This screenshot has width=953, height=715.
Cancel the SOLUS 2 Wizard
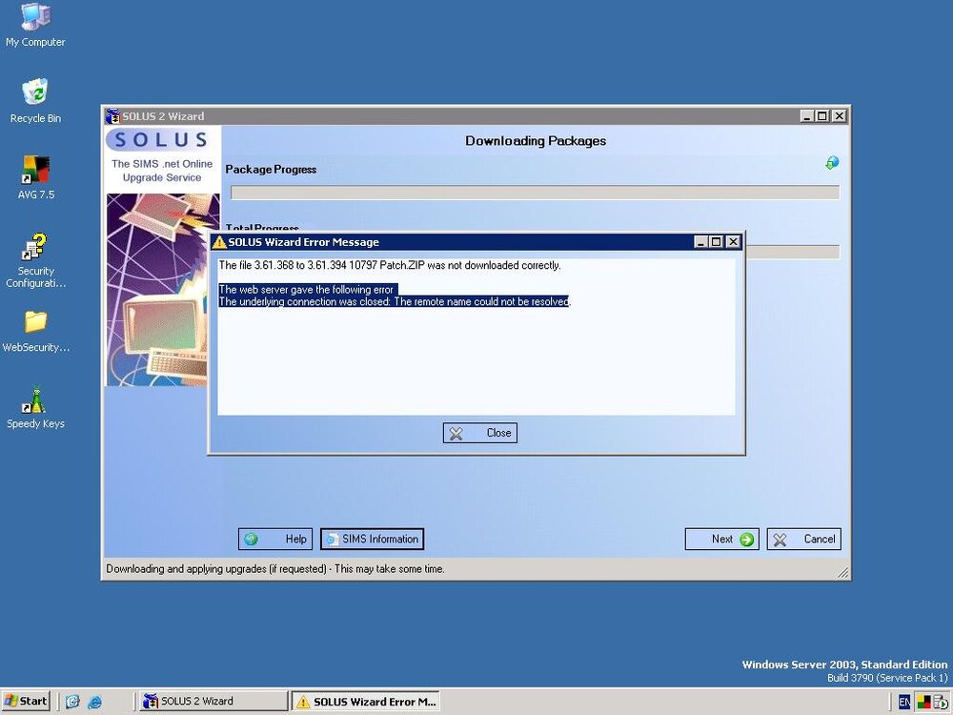pyautogui.click(x=804, y=539)
